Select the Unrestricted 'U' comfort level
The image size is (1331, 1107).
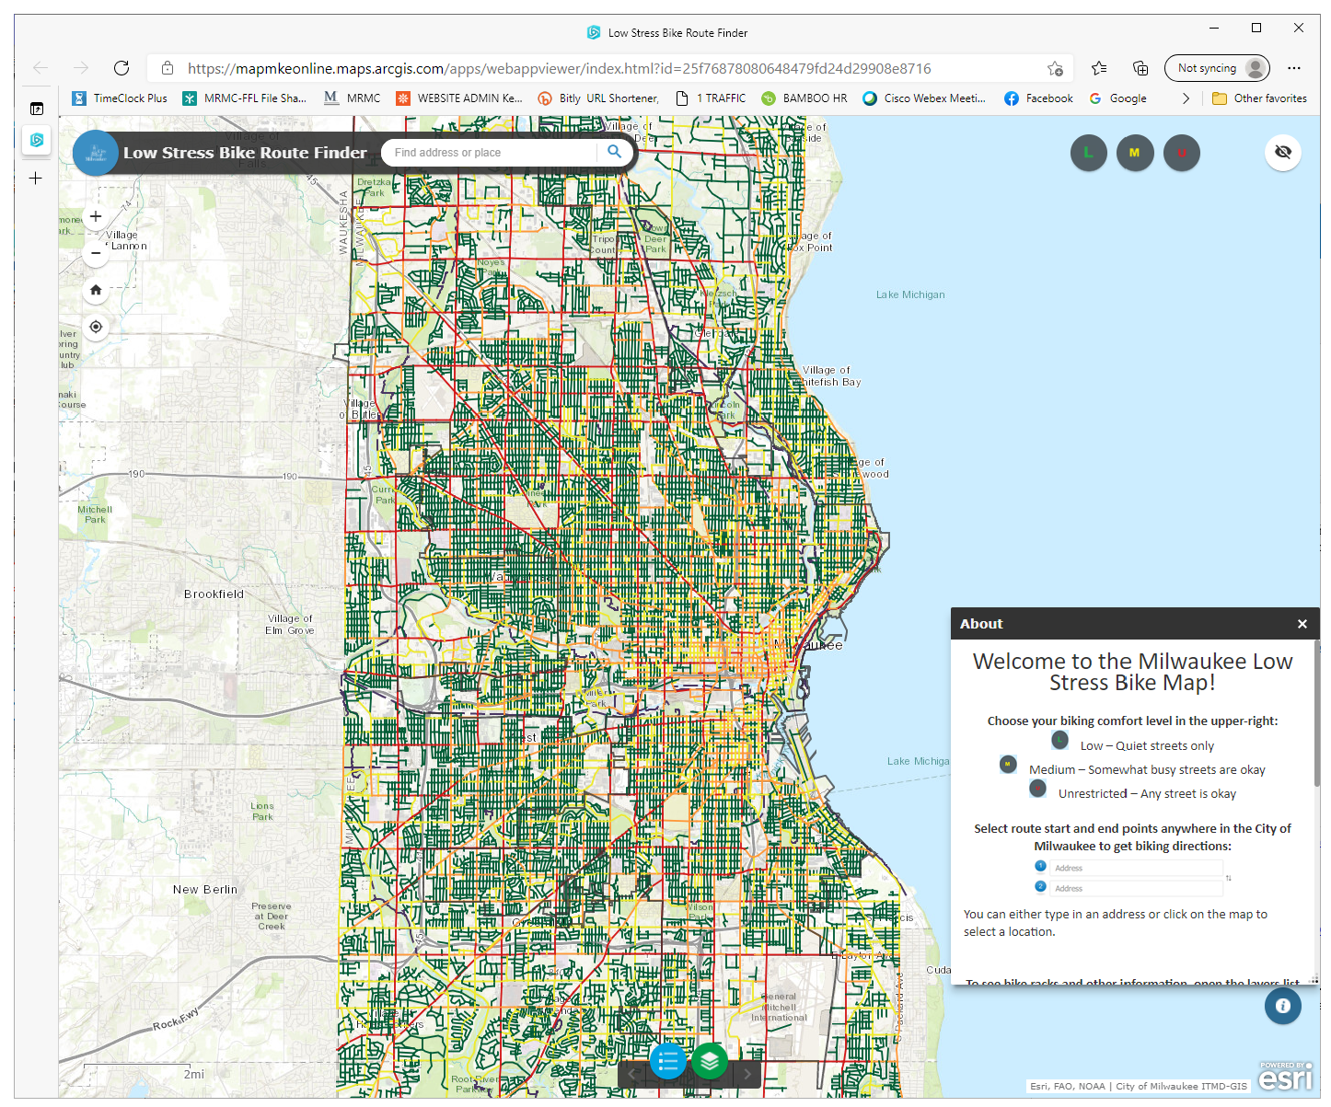(x=1181, y=153)
